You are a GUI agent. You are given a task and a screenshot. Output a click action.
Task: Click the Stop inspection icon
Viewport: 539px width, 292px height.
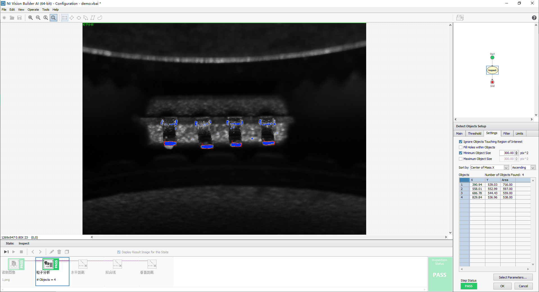[21, 252]
